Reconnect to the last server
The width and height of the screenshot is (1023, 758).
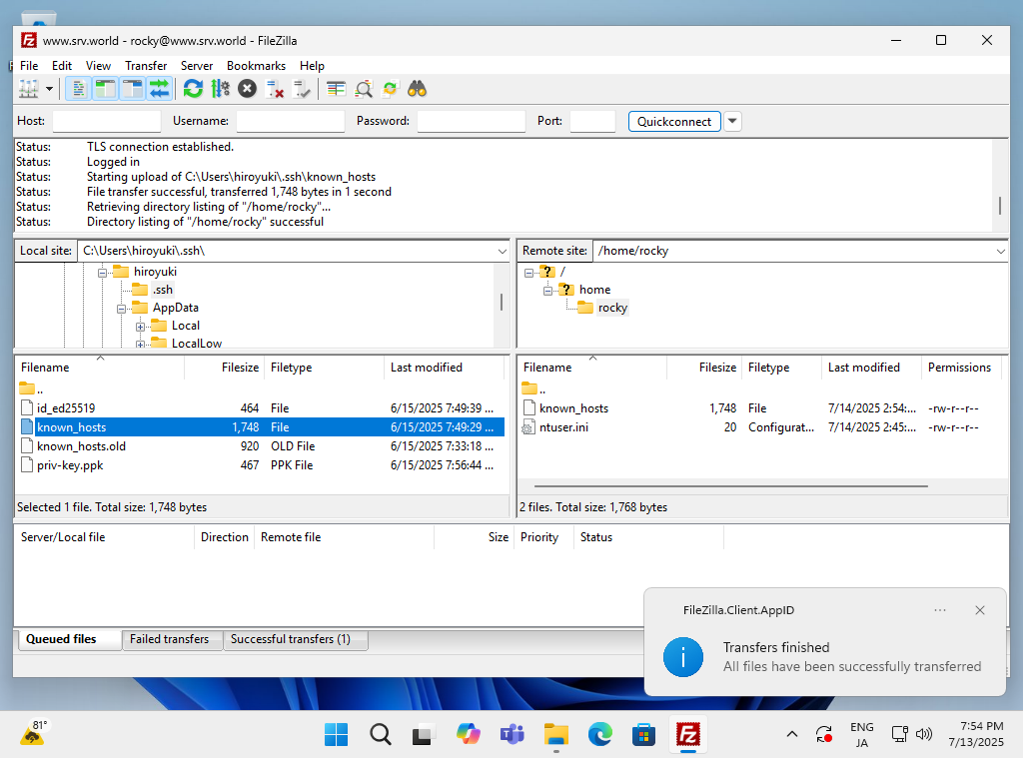302,89
